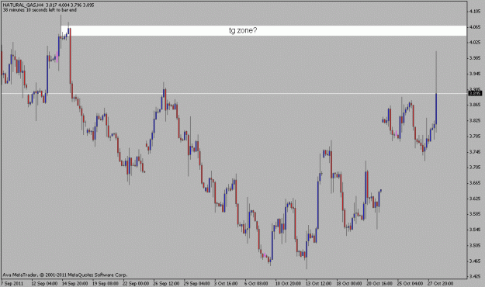Click the 3.425 price axis label
This screenshot has height=287, width=485.
tap(475, 276)
